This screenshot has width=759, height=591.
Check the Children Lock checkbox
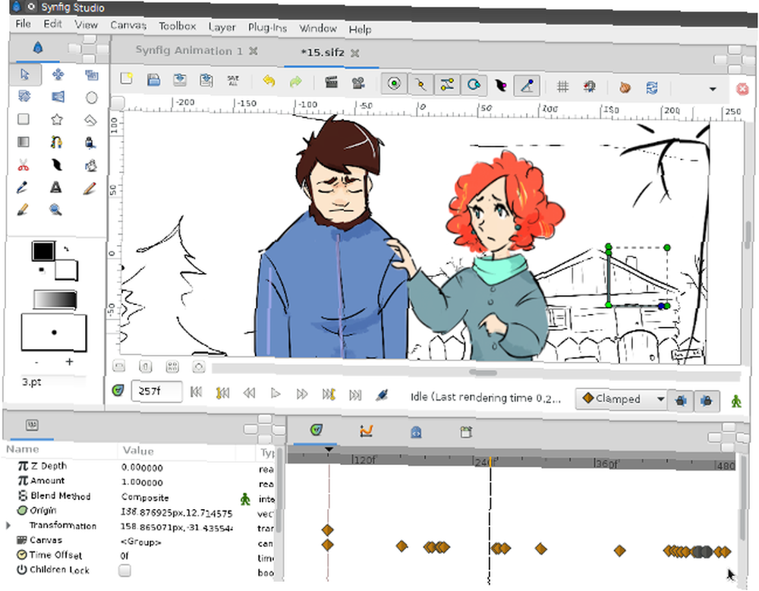point(125,571)
